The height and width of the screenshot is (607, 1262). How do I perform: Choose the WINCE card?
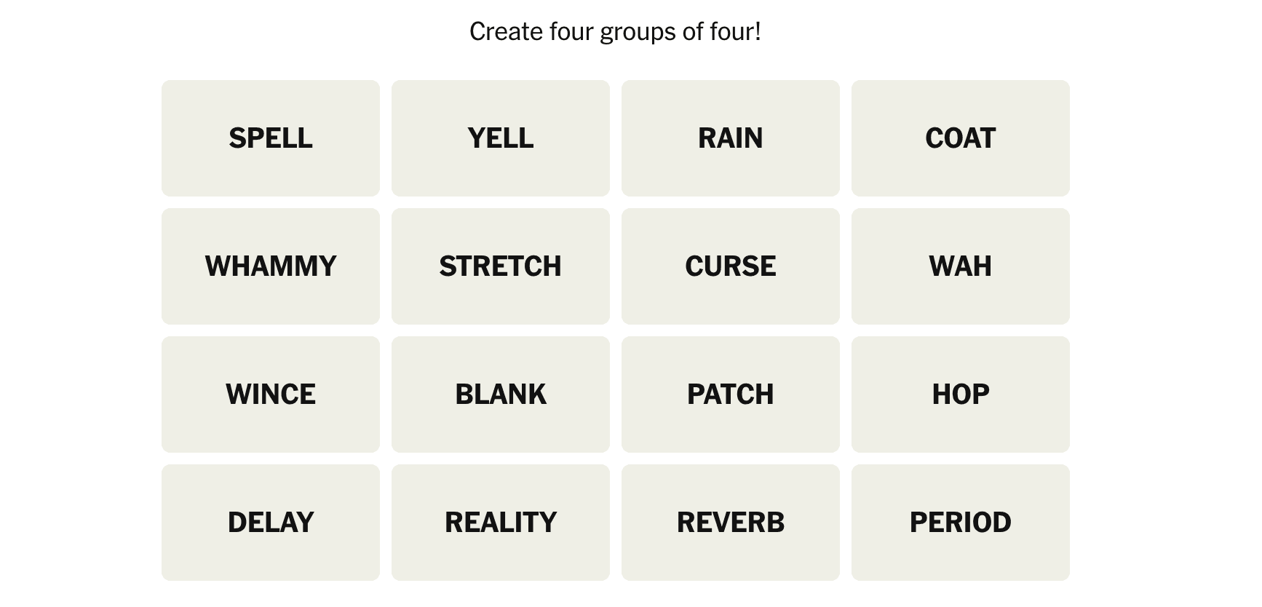(271, 394)
